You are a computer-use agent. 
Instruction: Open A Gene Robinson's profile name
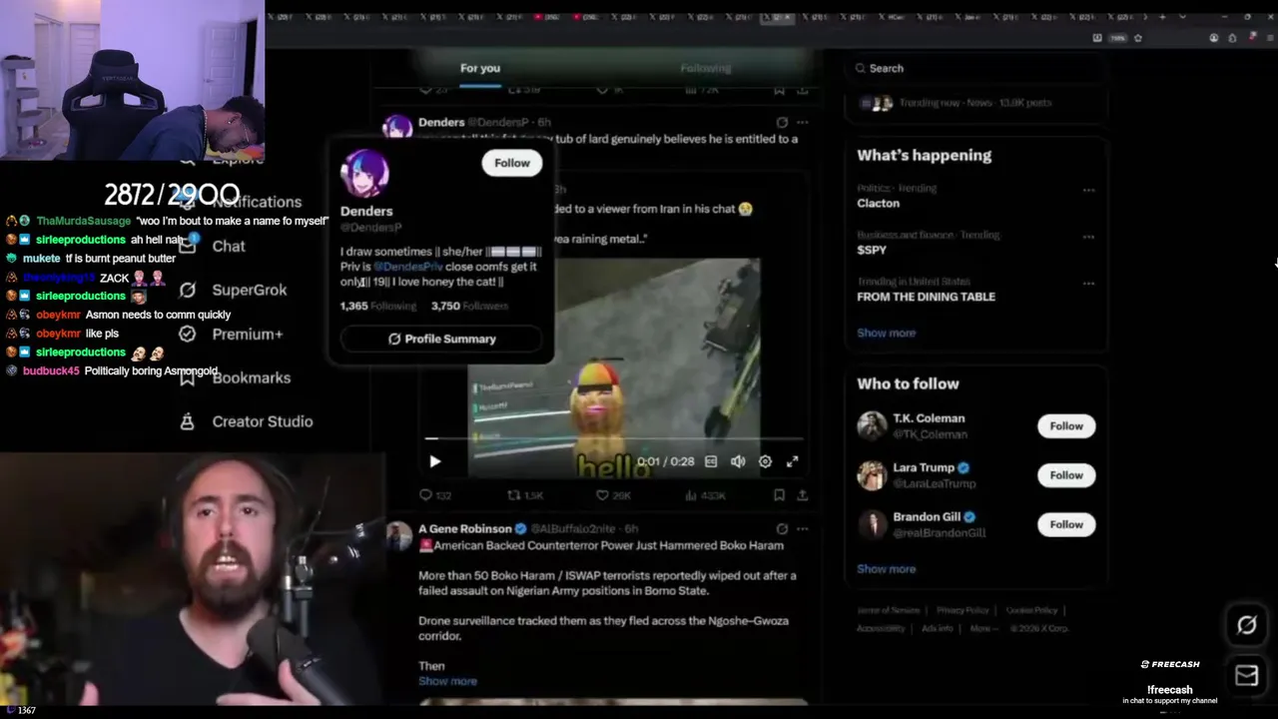point(464,528)
